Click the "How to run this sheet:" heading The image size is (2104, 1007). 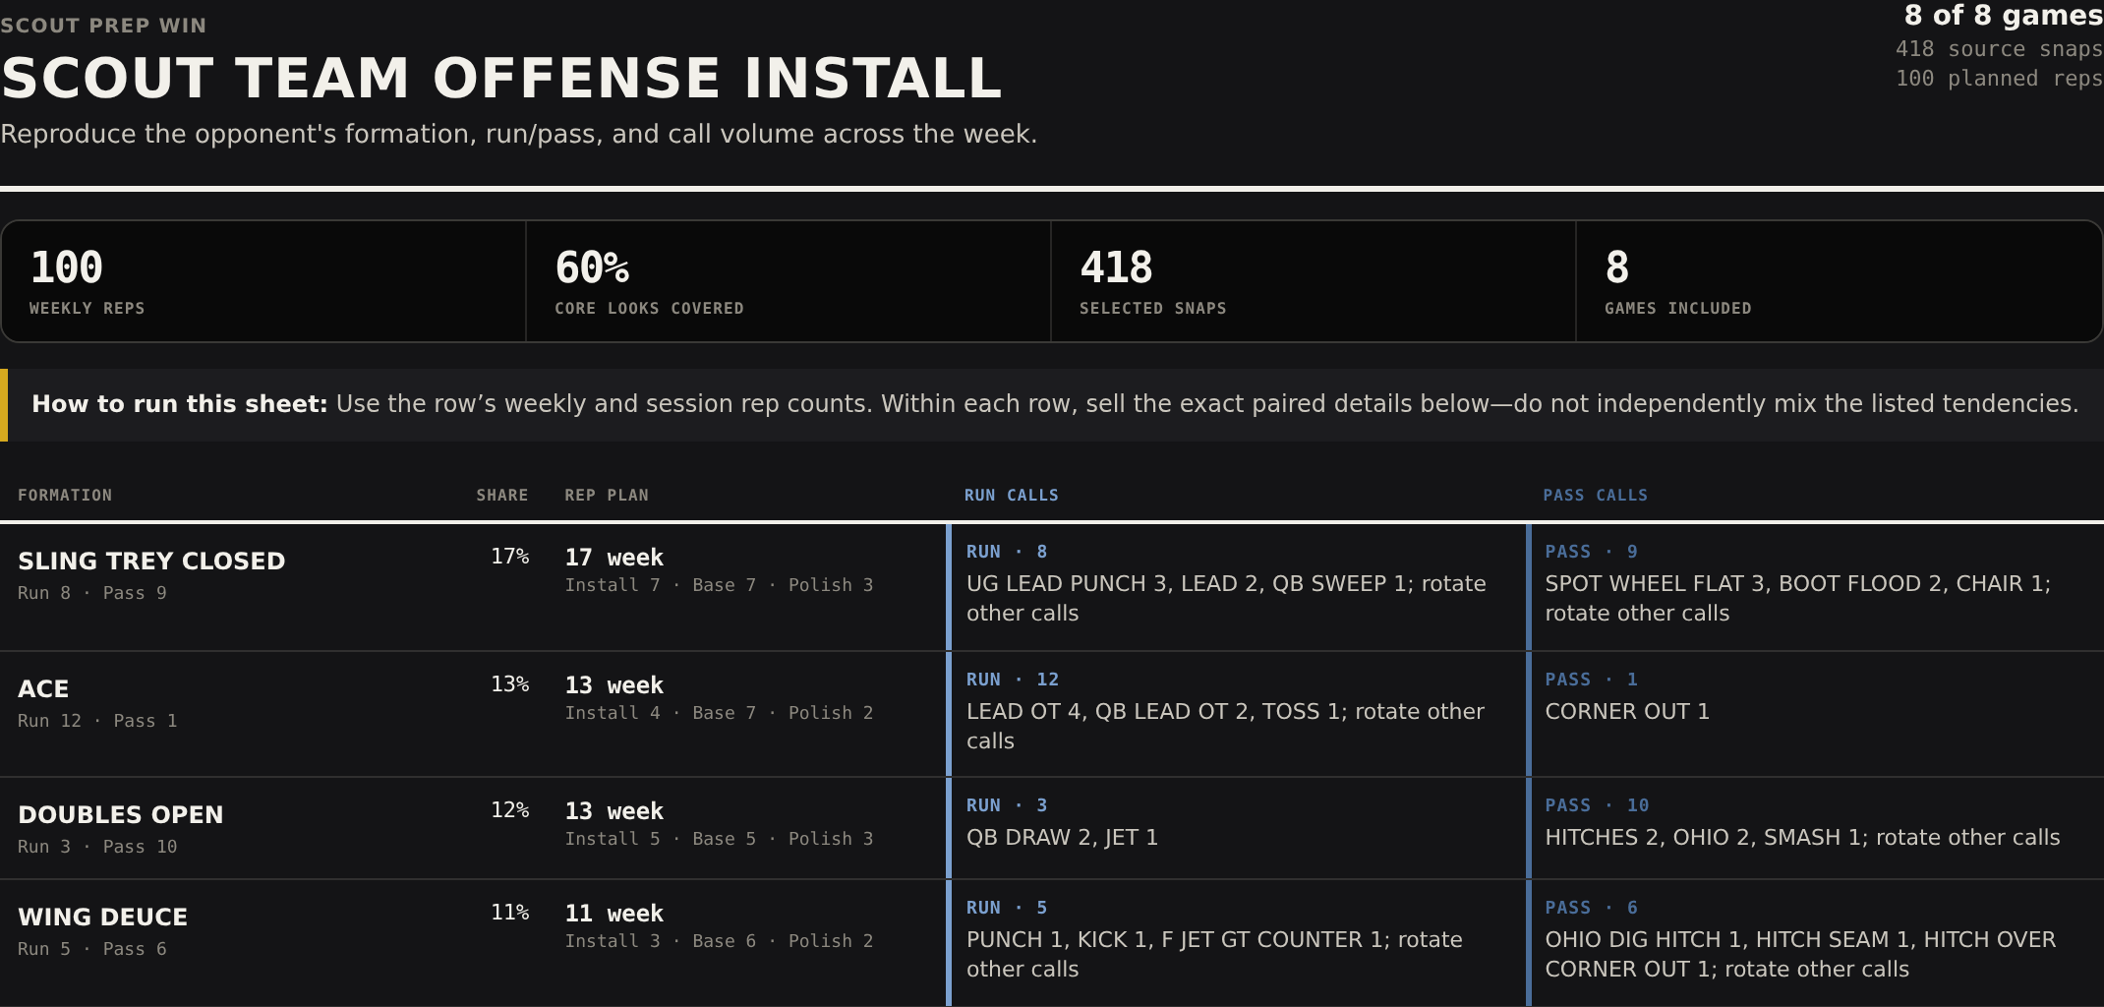180,404
